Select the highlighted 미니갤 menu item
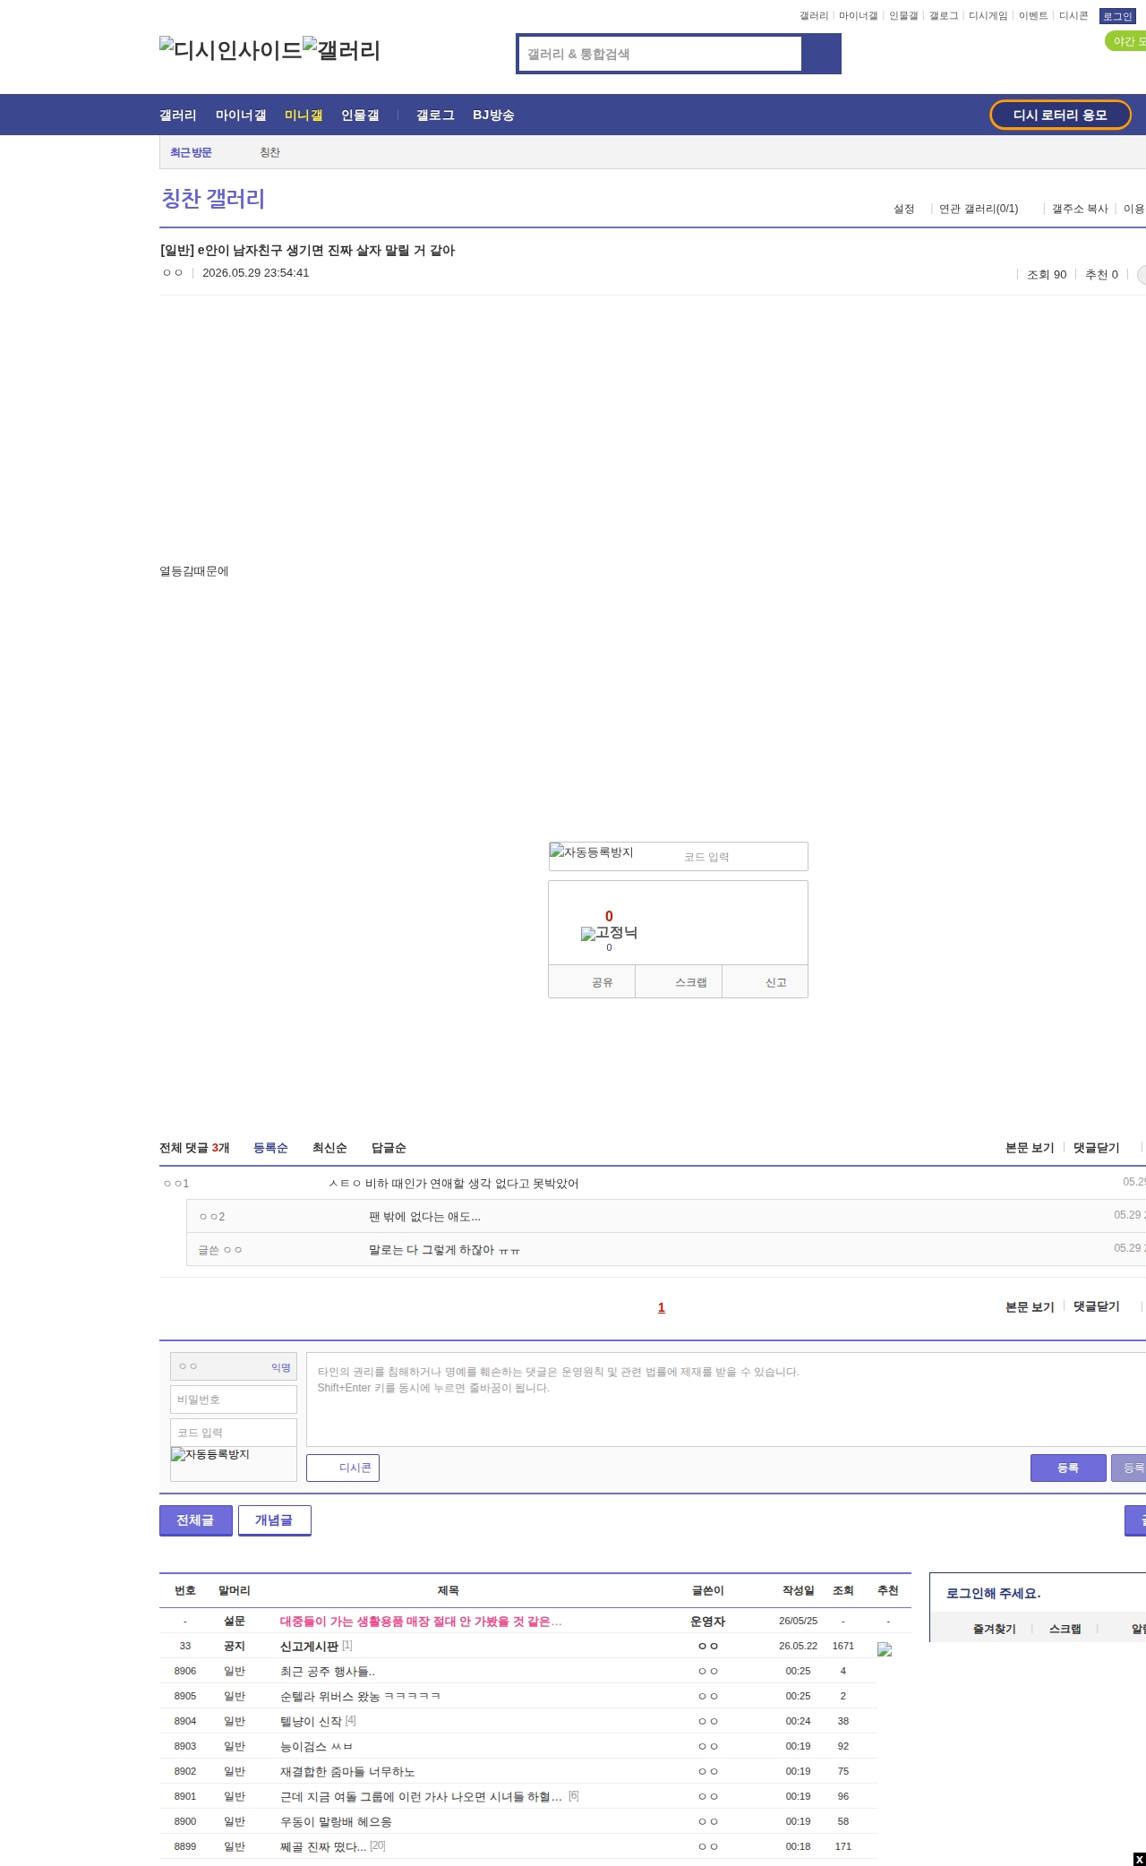The width and height of the screenshot is (1146, 1866). tap(304, 116)
